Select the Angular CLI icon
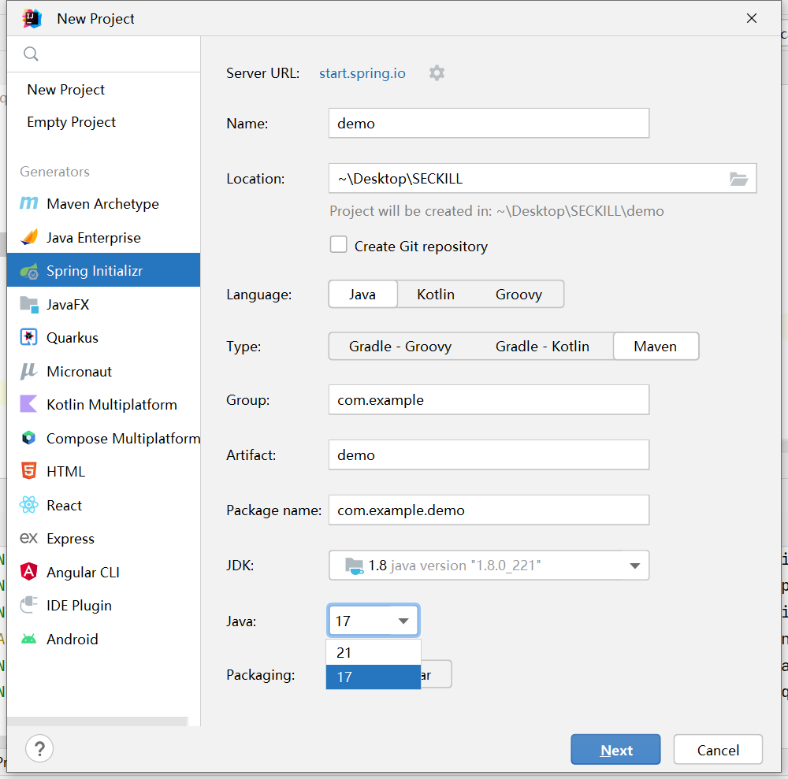This screenshot has height=779, width=788. (x=29, y=573)
